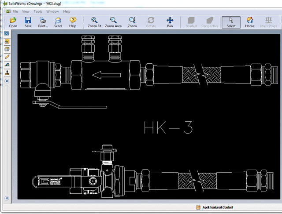This screenshot has width=282, height=214.
Task: Click the greyed Rotate tool
Action: tap(151, 22)
